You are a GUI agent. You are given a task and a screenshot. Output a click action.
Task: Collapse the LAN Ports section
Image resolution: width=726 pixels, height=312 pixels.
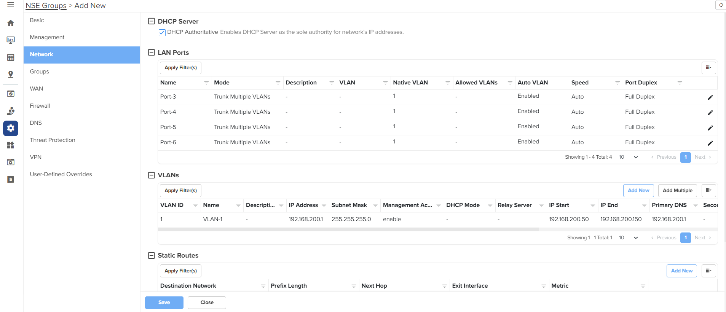point(151,53)
